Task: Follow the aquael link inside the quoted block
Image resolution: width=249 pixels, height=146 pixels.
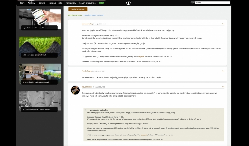Action: [x=144, y=135]
